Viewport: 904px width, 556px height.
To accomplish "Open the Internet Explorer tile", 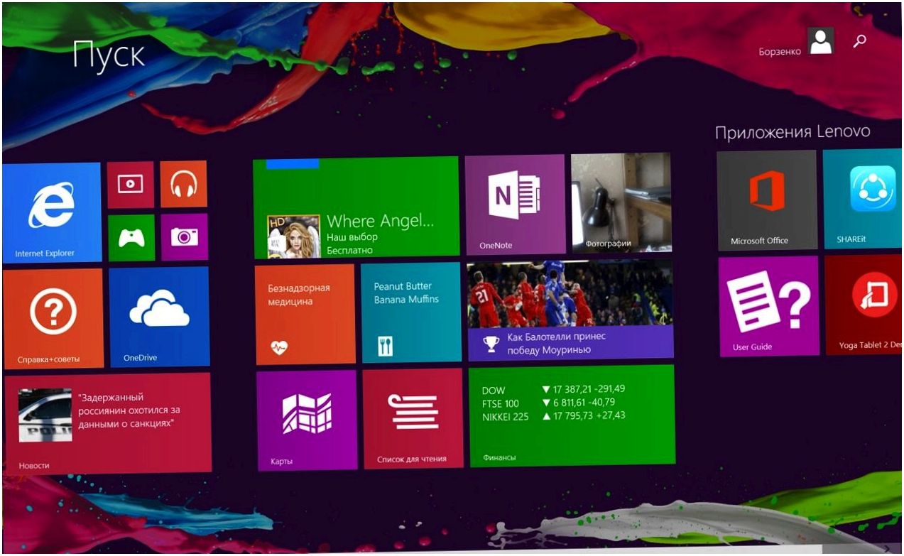I will click(x=51, y=212).
